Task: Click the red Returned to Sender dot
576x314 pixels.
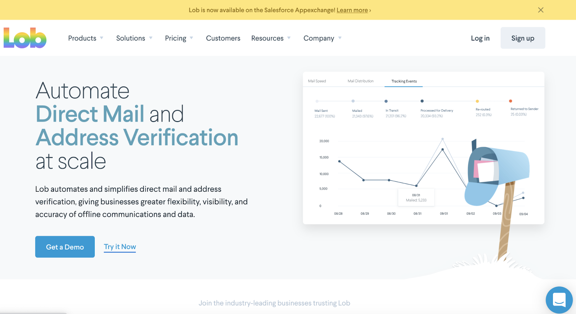Action: click(510, 101)
